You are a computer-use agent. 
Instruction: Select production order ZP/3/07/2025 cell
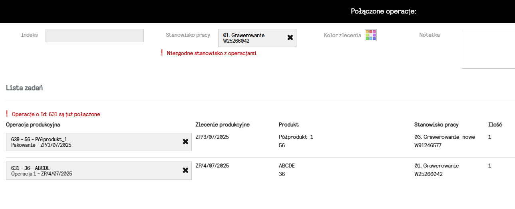click(212, 137)
